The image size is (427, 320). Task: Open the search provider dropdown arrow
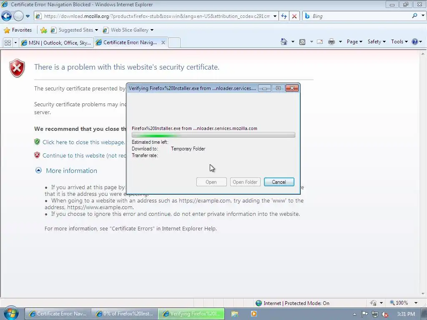(423, 16)
